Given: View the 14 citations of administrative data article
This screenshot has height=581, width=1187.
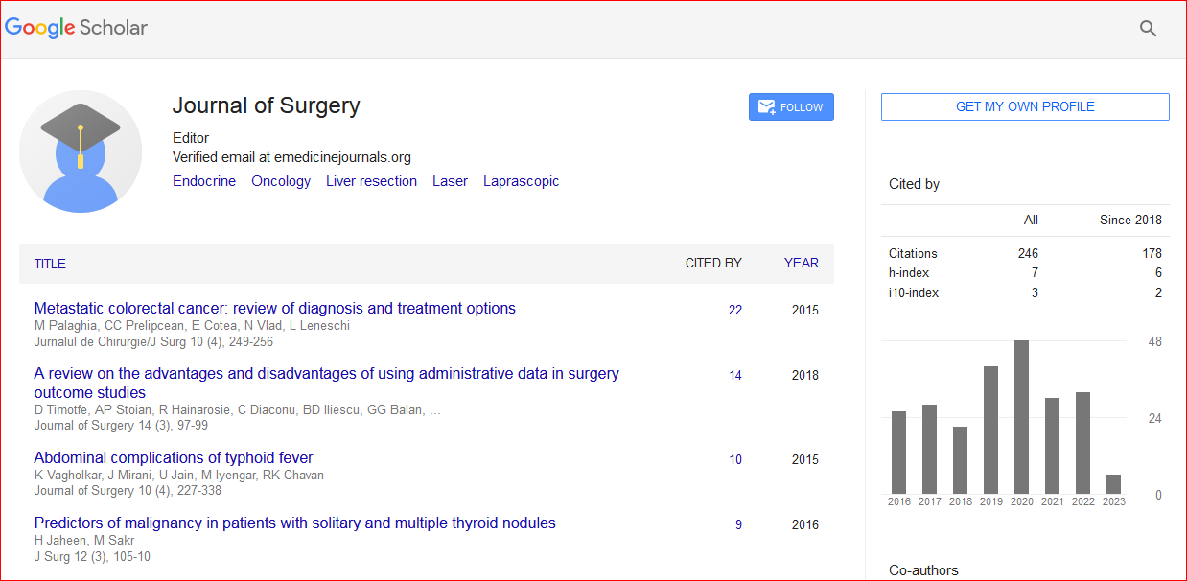Looking at the screenshot, I should (x=734, y=375).
